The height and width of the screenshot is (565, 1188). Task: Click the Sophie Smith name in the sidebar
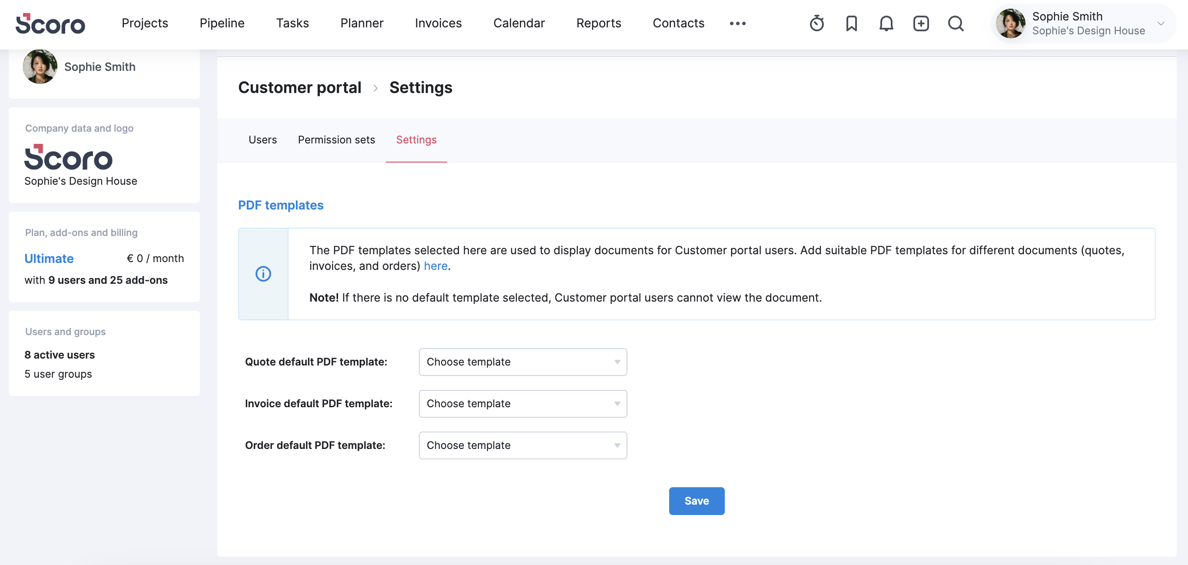100,67
